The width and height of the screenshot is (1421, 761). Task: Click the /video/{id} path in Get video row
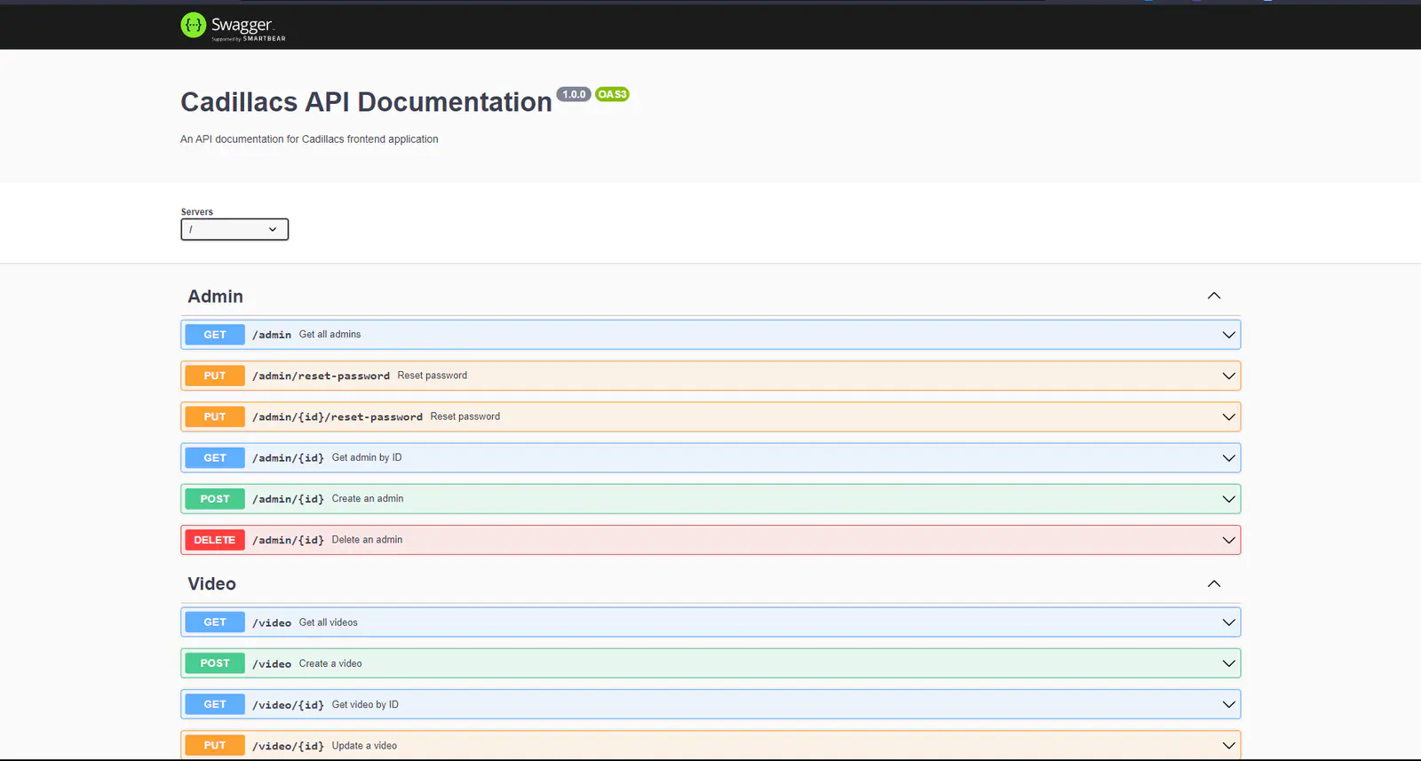pos(289,704)
